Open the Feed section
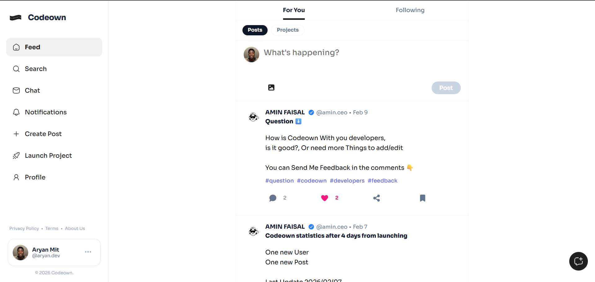 click(32, 47)
